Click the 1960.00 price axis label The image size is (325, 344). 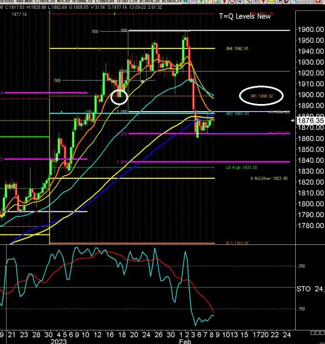coord(310,29)
